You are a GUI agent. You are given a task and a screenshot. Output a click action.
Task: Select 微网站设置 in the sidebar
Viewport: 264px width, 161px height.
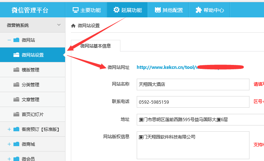click(x=32, y=55)
